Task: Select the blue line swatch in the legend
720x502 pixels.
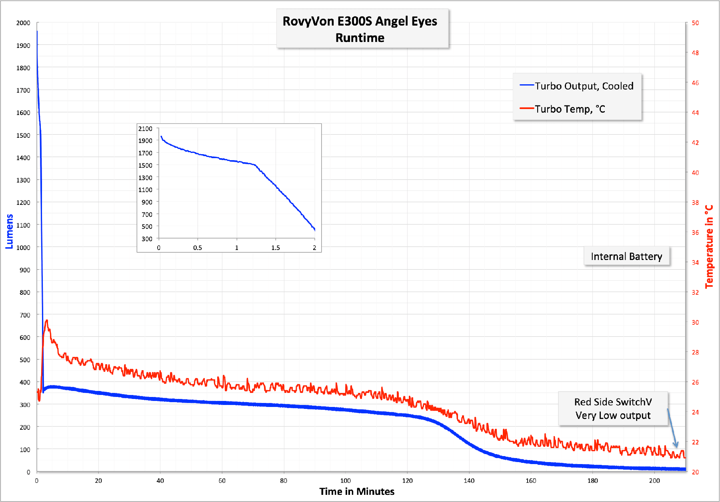Action: point(526,85)
